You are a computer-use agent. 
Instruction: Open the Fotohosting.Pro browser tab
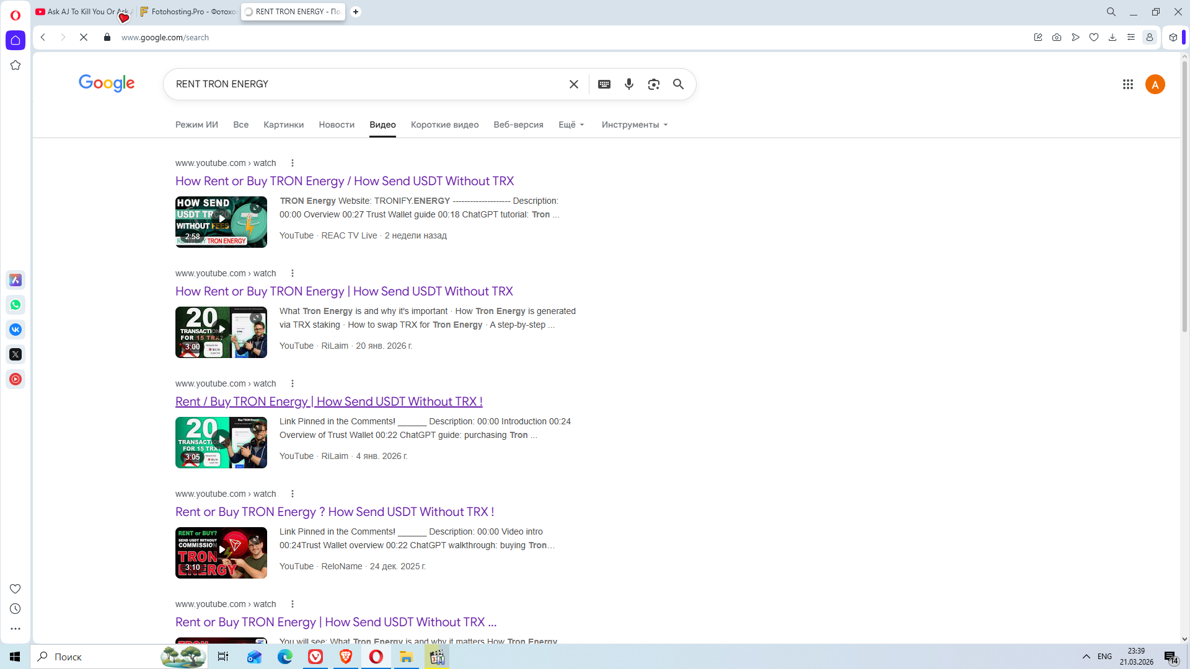pyautogui.click(x=188, y=11)
